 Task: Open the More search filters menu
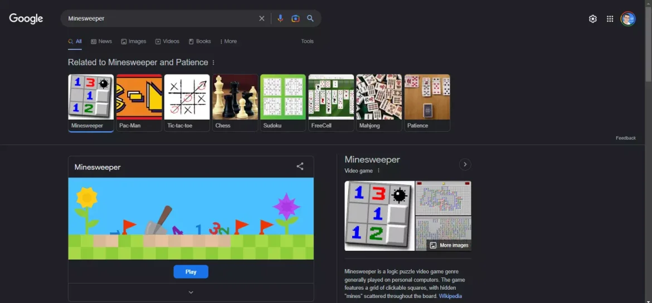coord(228,42)
